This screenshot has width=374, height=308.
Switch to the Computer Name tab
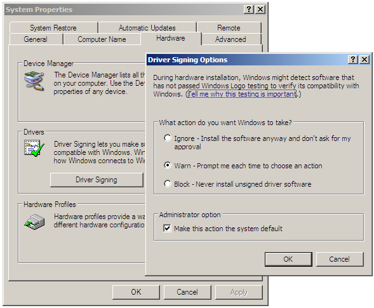[102, 39]
